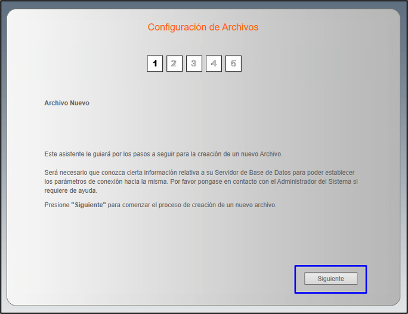Screen dimensions: 408x314
Task: Click the step 5 indicator box
Action: click(x=233, y=63)
